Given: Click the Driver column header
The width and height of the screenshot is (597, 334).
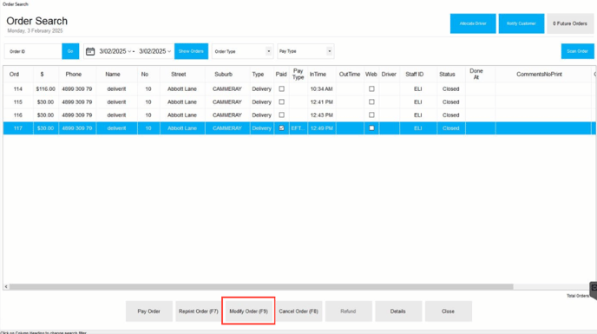Looking at the screenshot, I should (x=389, y=75).
